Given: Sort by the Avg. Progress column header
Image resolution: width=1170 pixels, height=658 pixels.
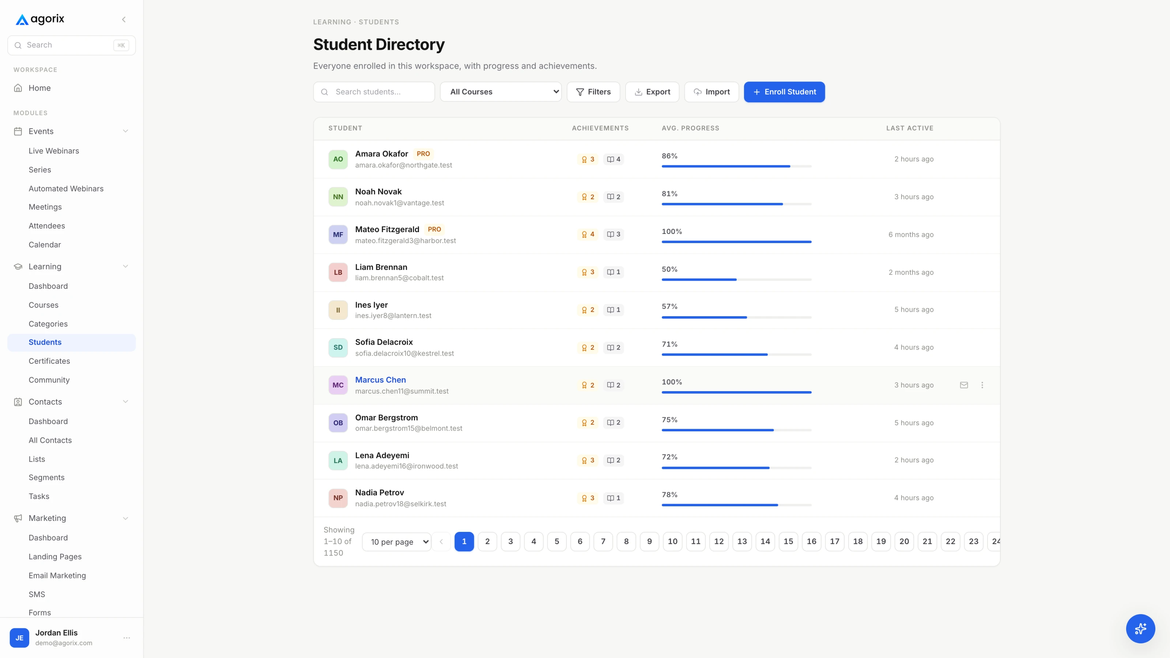Looking at the screenshot, I should pos(690,128).
